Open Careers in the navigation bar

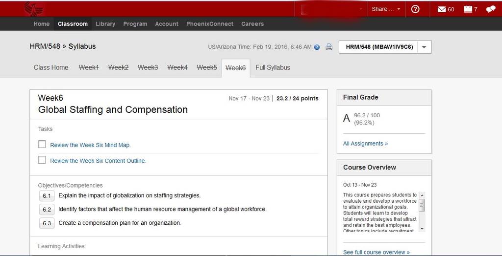[252, 24]
